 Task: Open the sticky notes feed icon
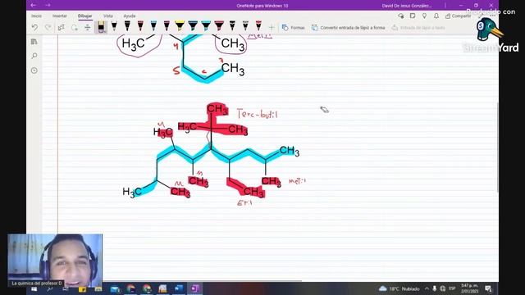pyautogui.click(x=413, y=16)
